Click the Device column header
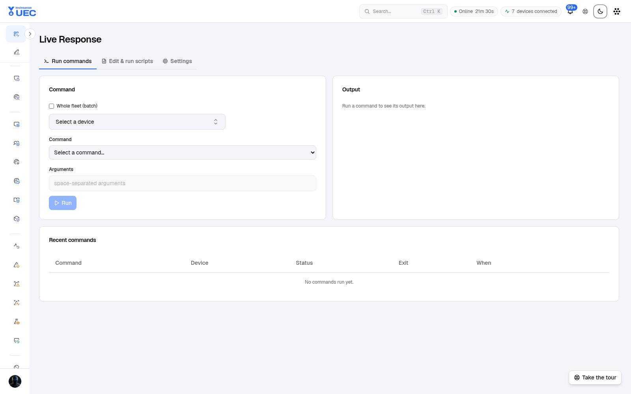This screenshot has height=394, width=631. click(x=200, y=263)
